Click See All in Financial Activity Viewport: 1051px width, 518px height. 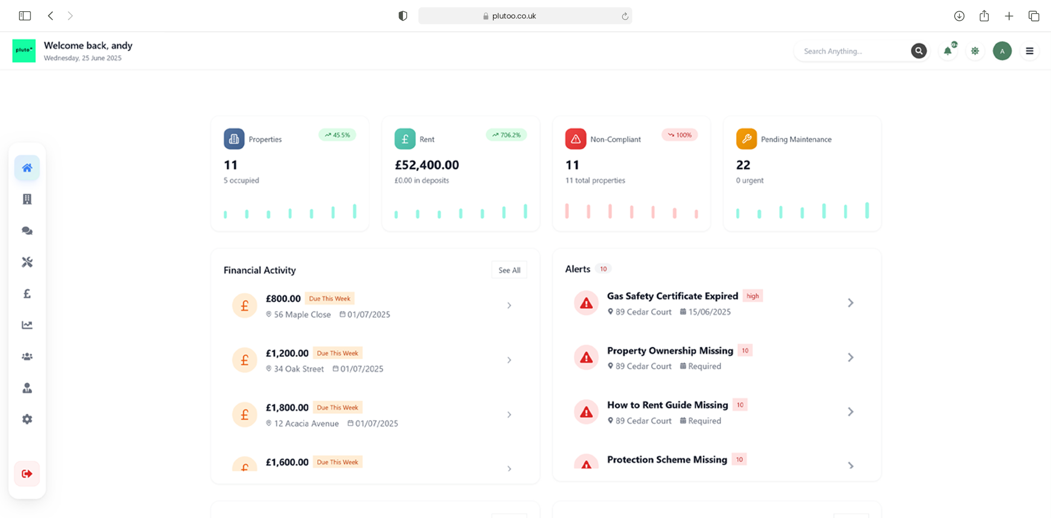[509, 270]
